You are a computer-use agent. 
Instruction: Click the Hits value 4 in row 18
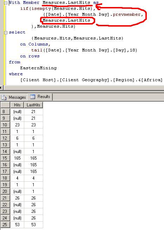(17, 178)
